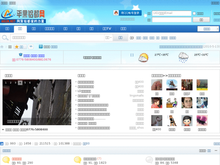Click the search submit button

tap(120, 38)
